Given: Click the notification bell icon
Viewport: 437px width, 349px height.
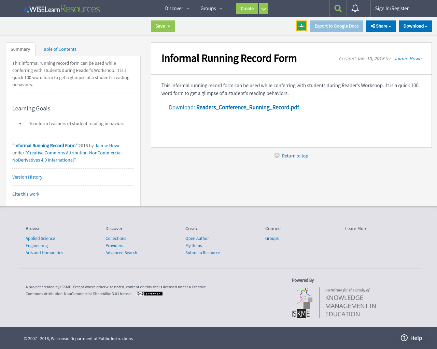Looking at the screenshot, I should point(355,8).
